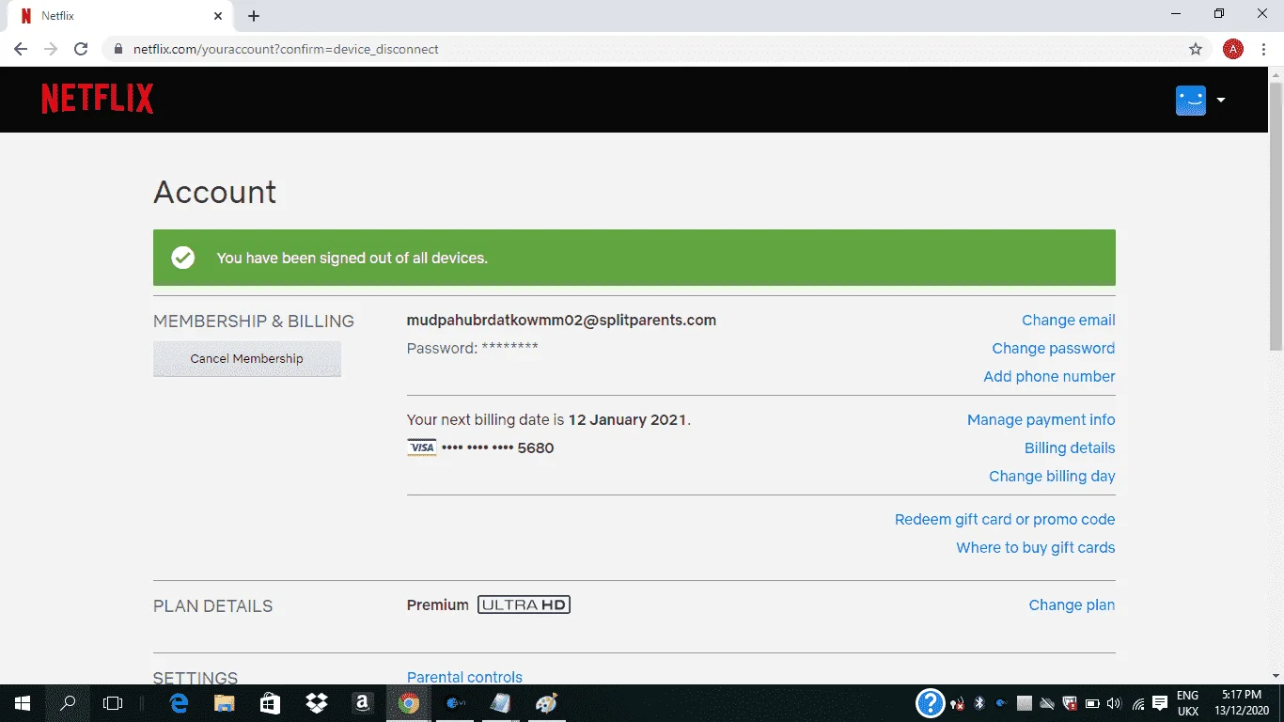Go back with the browser back arrow
This screenshot has width=1284, height=722.
[x=21, y=49]
